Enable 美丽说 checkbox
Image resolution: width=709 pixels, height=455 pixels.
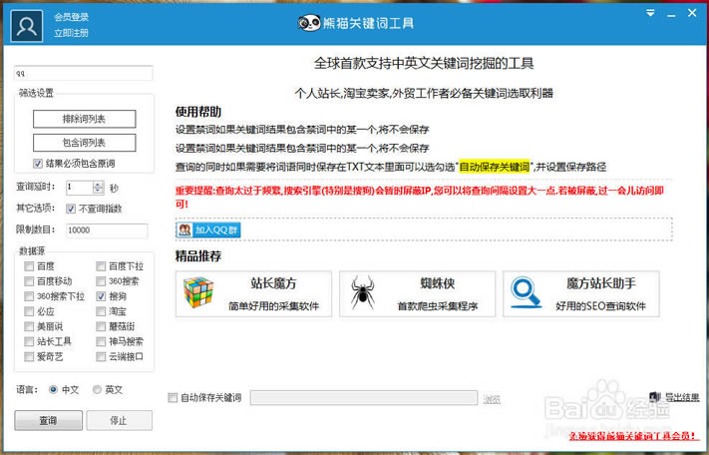[29, 326]
